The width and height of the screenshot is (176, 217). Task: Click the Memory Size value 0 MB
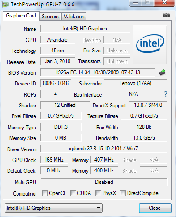click(61, 138)
